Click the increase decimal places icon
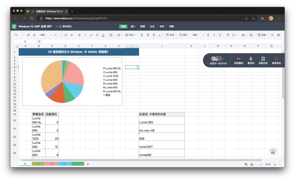 tap(208, 35)
